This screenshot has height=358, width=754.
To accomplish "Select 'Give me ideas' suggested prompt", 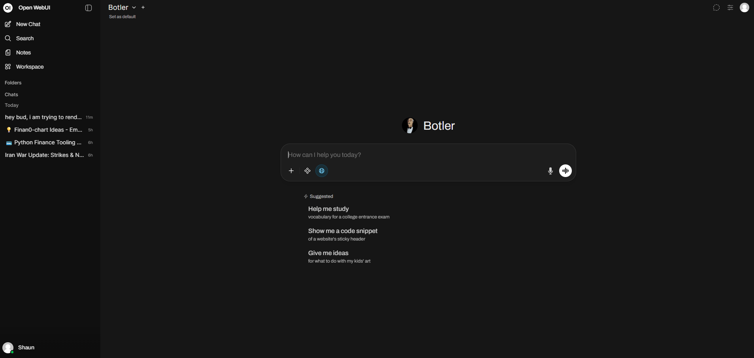I will 339,256.
